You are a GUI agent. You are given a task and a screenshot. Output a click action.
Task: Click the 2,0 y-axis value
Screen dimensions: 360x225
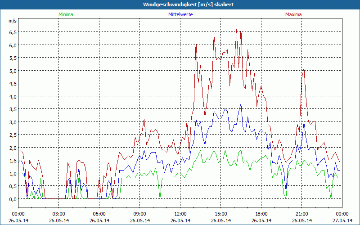(13, 148)
